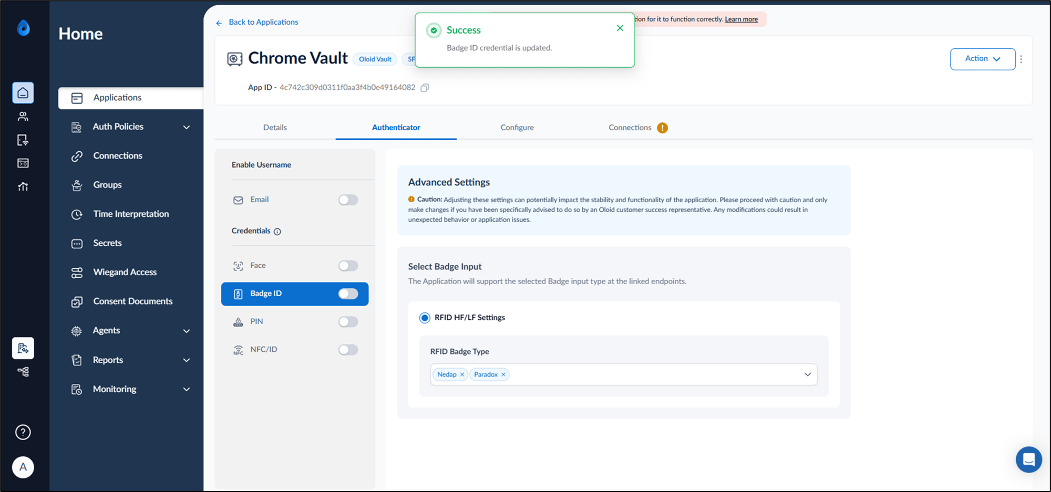Select the Face credential row
The width and height of the screenshot is (1051, 492).
coord(295,266)
